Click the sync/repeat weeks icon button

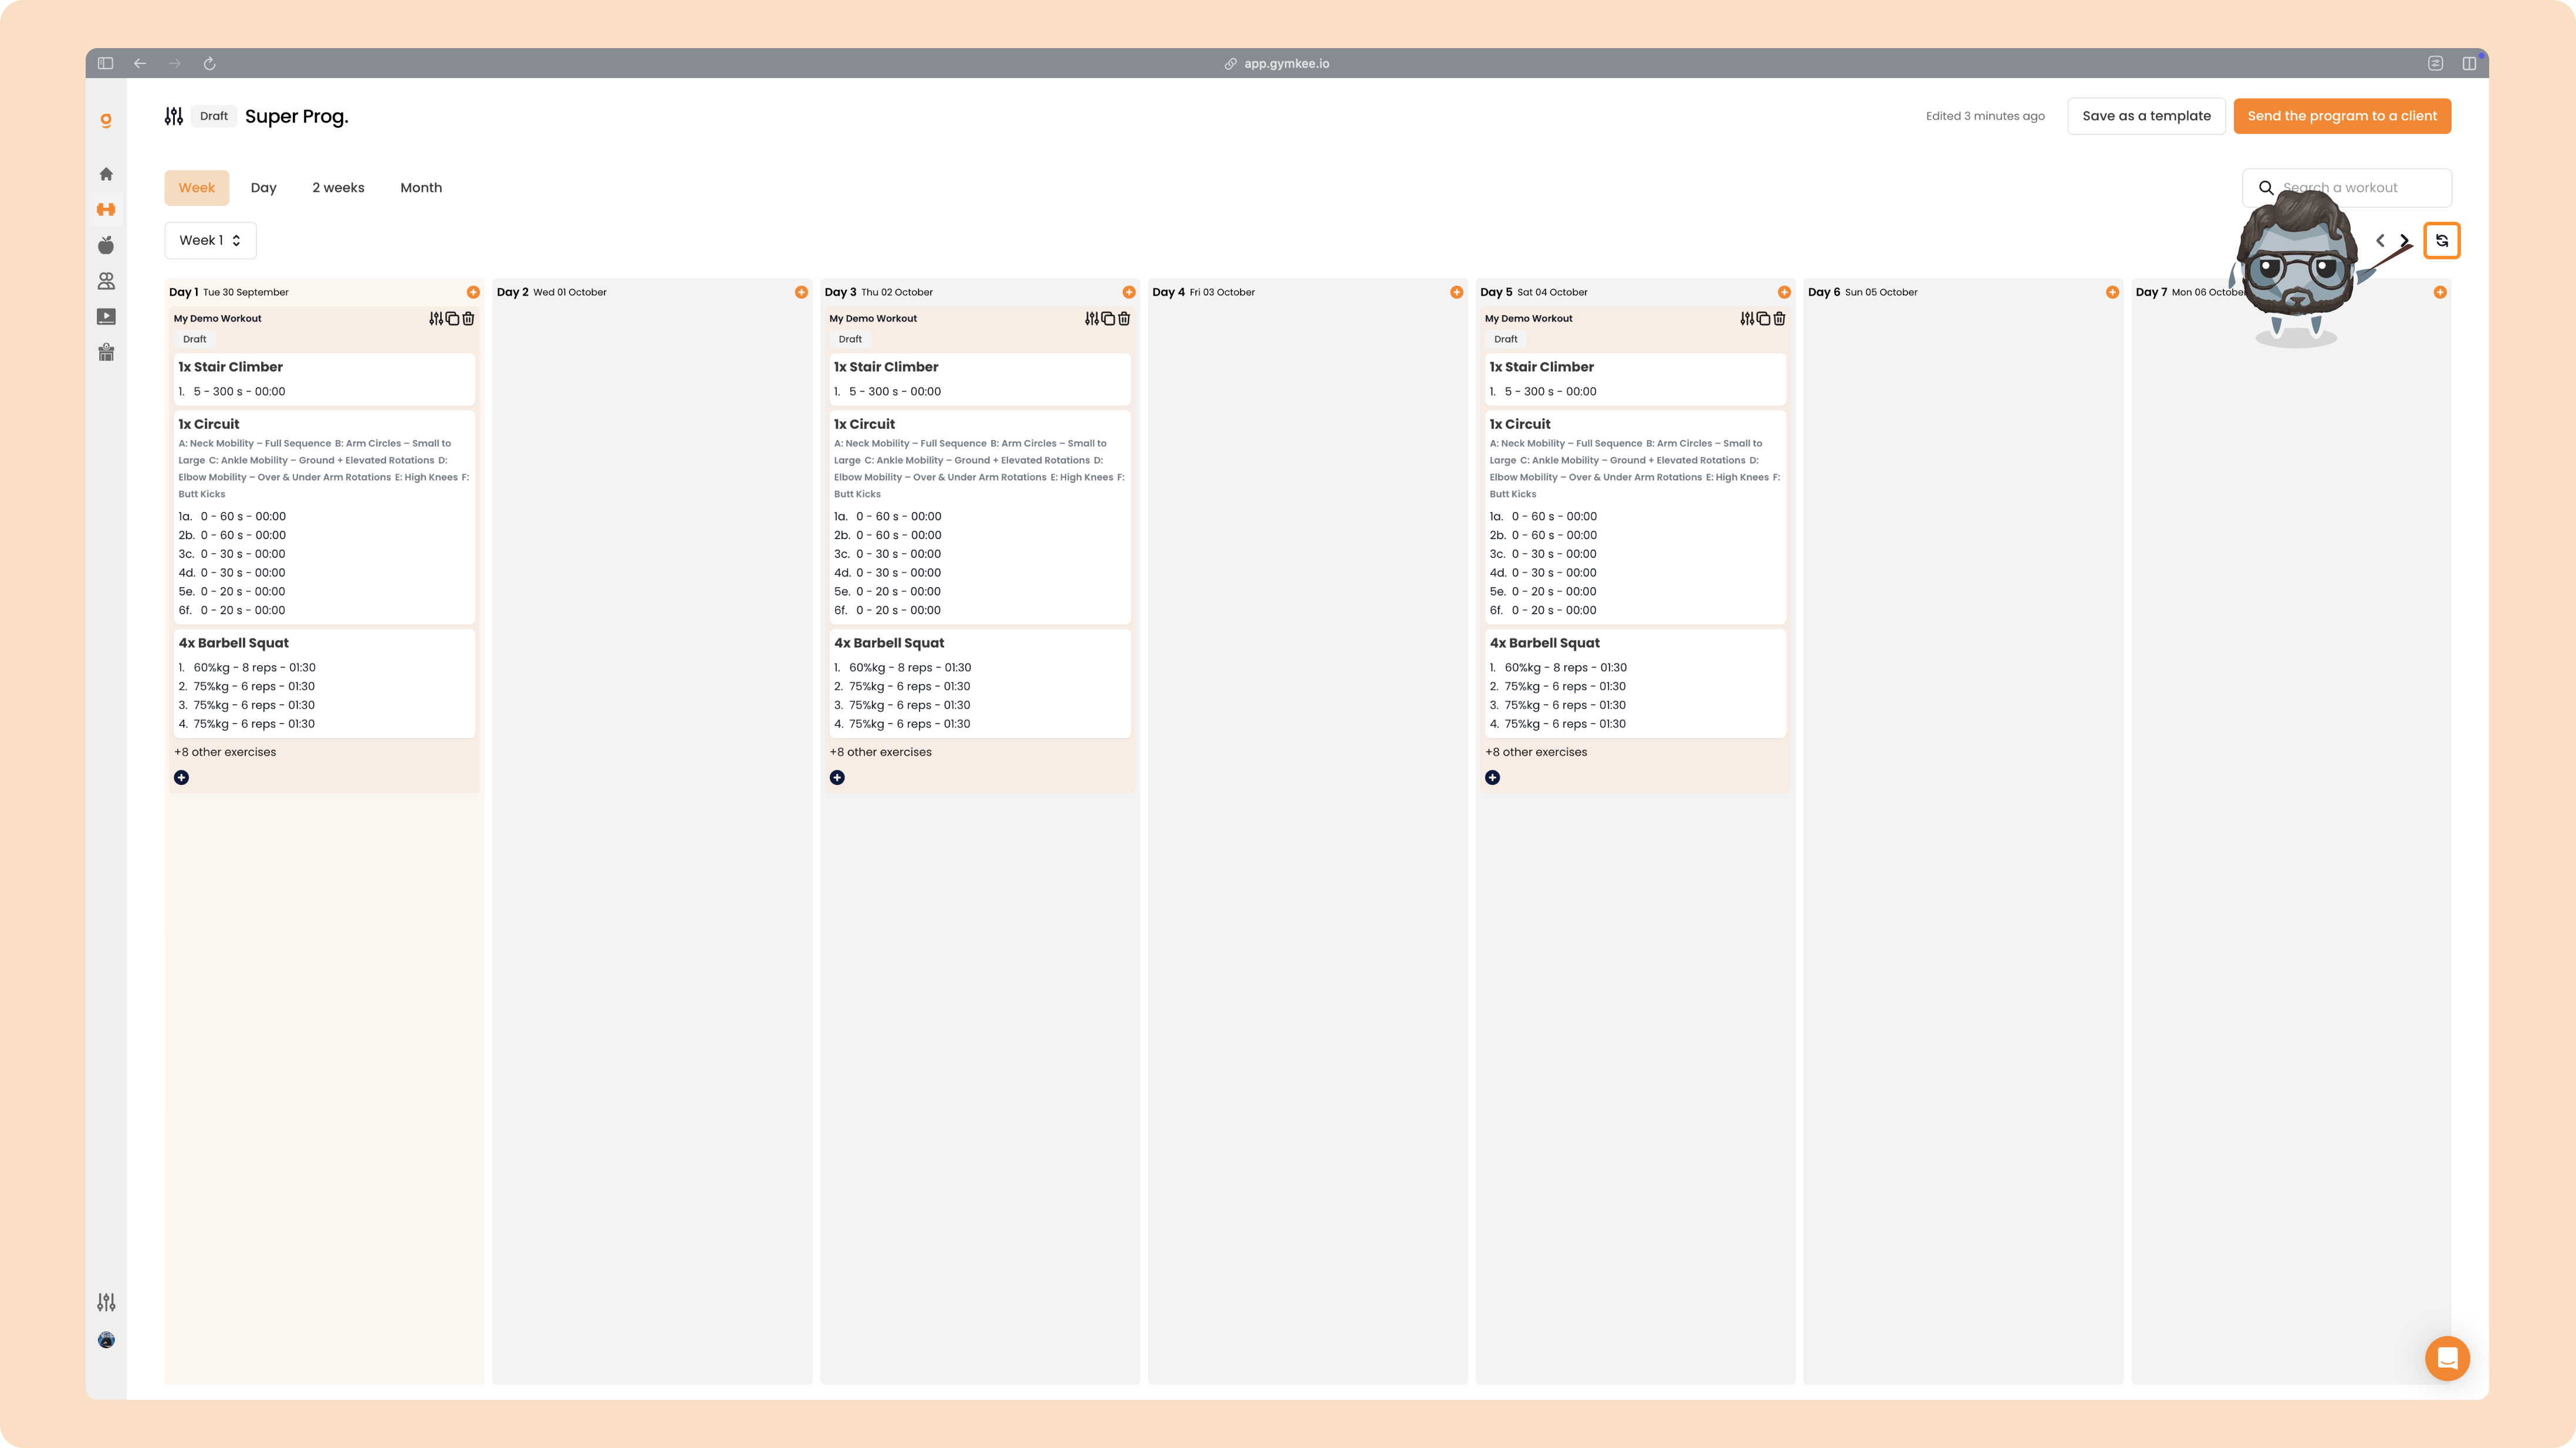pos(2442,240)
